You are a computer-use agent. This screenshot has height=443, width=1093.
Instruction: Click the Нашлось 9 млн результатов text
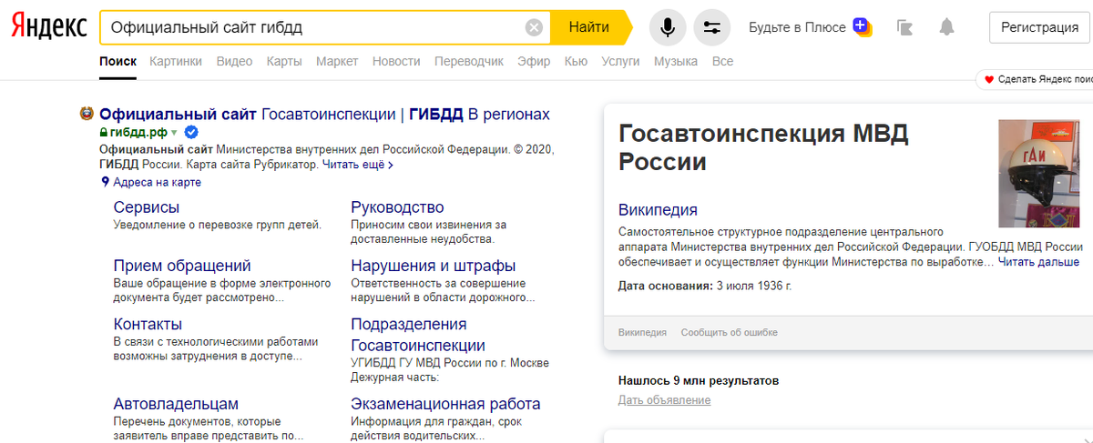(x=699, y=380)
